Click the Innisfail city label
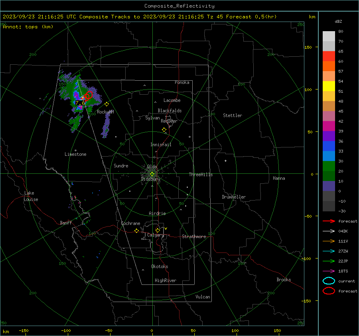 point(161,145)
